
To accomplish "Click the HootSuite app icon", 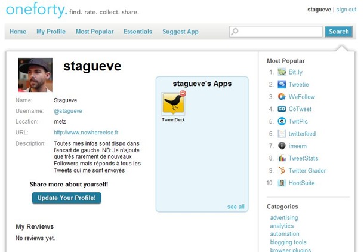I will coord(282,183).
